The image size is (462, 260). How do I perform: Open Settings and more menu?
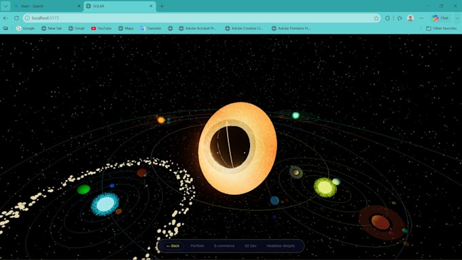pos(421,18)
